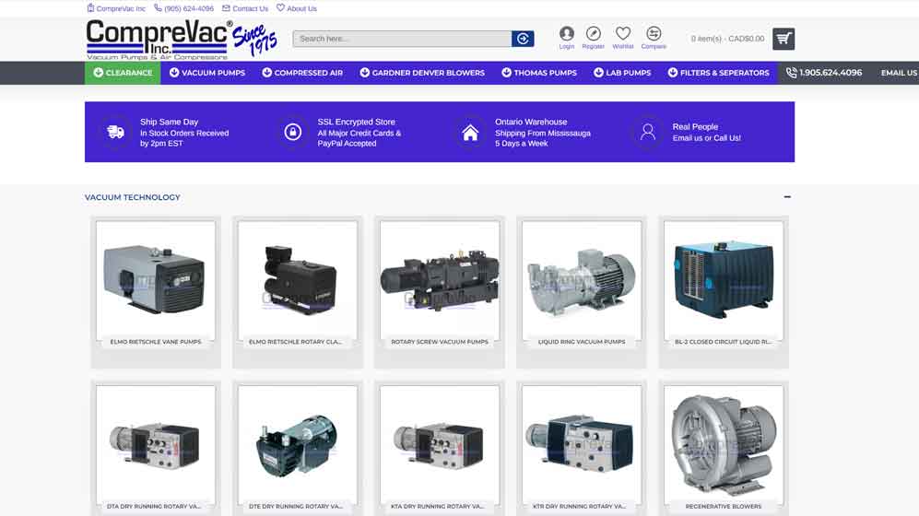The width and height of the screenshot is (919, 516).
Task: Click the phone icon beside 1.905.624.4096
Action: point(792,73)
